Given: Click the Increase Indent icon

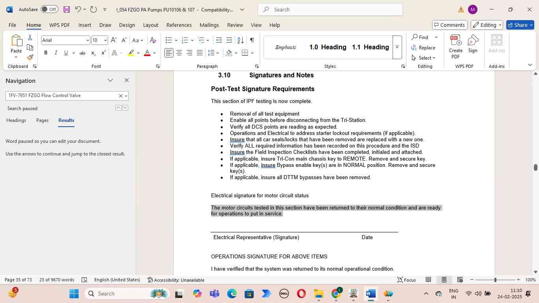Looking at the screenshot, I should click(230, 40).
